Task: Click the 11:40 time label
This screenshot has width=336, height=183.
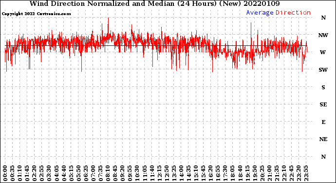Action: click(152, 173)
